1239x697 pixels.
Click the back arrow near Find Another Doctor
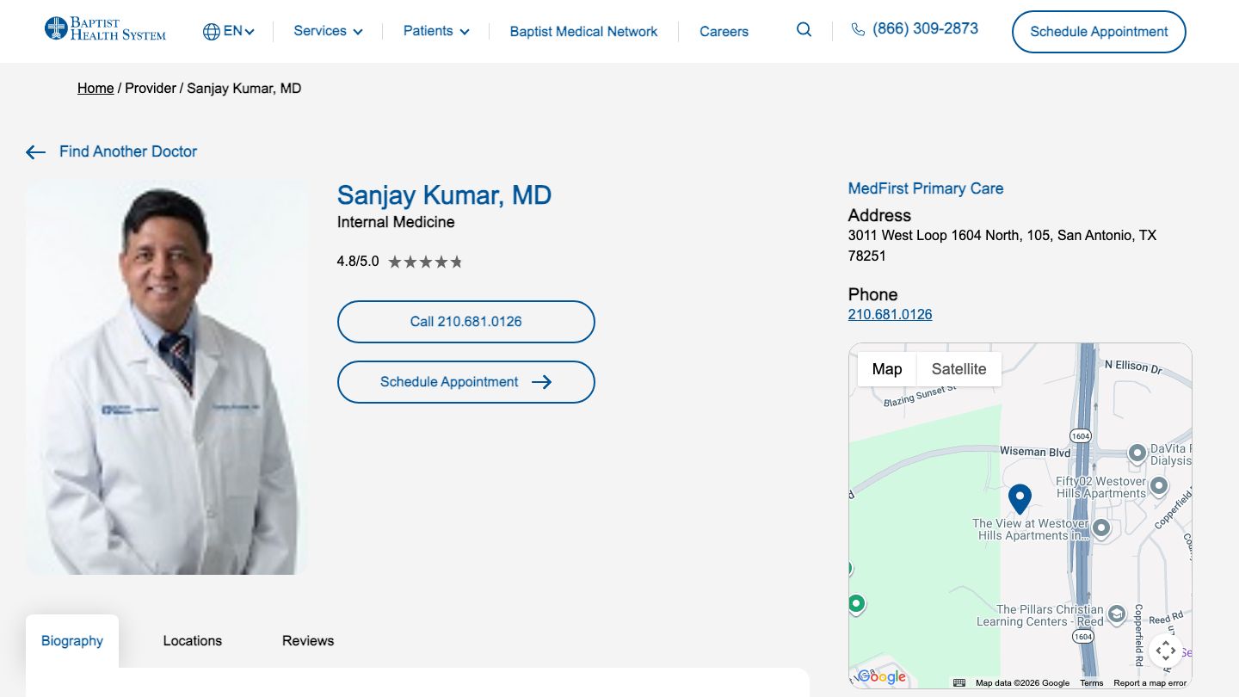pyautogui.click(x=34, y=151)
